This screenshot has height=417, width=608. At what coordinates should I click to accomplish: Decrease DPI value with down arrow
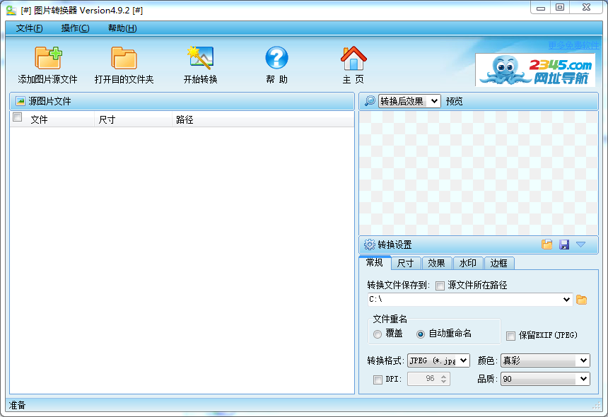point(443,382)
